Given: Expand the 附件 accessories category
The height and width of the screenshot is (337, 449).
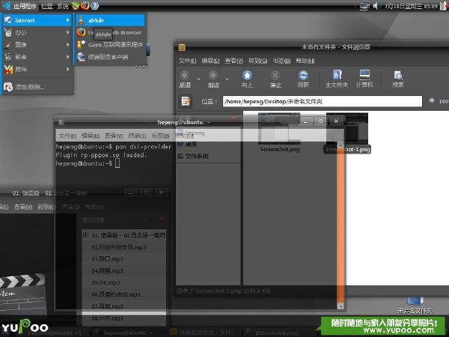Looking at the screenshot, I should 37,69.
